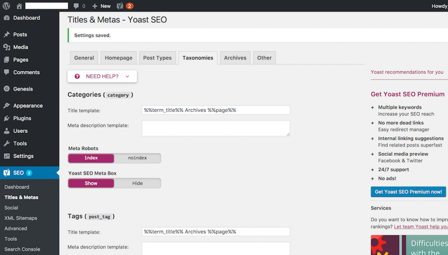Image resolution: width=448 pixels, height=255 pixels.
Task: Open the comments bubble in admin bar
Action: click(79, 6)
